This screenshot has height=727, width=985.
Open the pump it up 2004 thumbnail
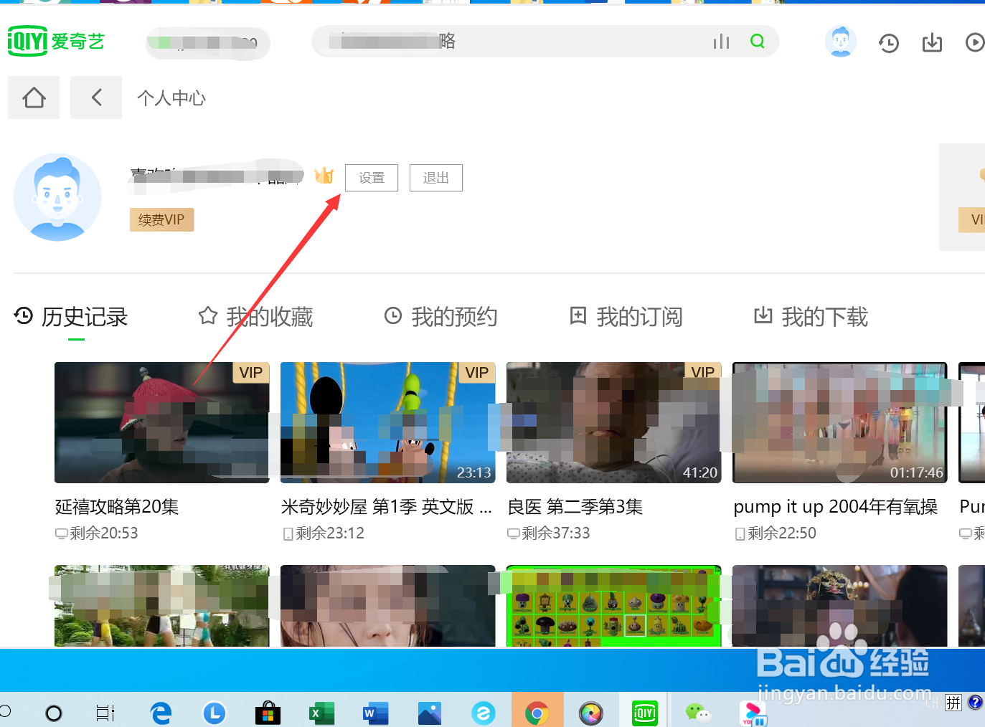pos(840,422)
